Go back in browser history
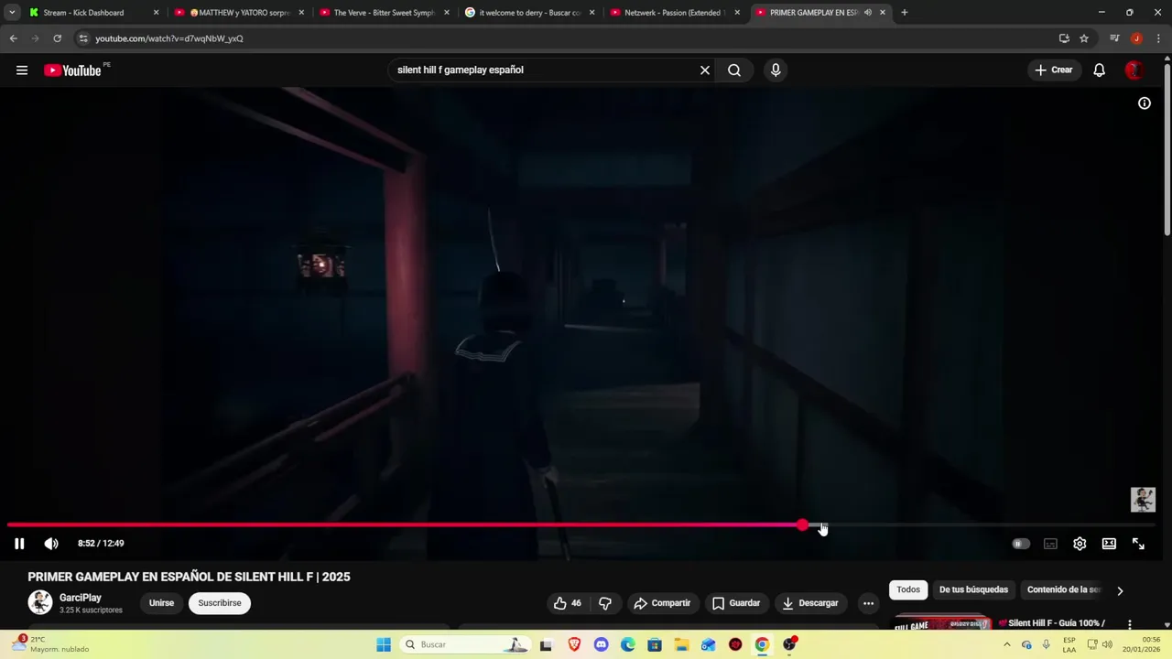 [13, 38]
